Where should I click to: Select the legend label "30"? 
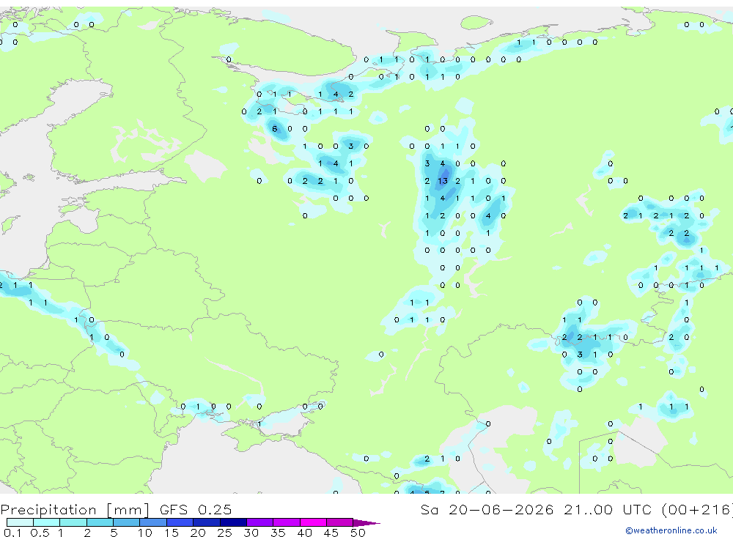pyautogui.click(x=251, y=533)
